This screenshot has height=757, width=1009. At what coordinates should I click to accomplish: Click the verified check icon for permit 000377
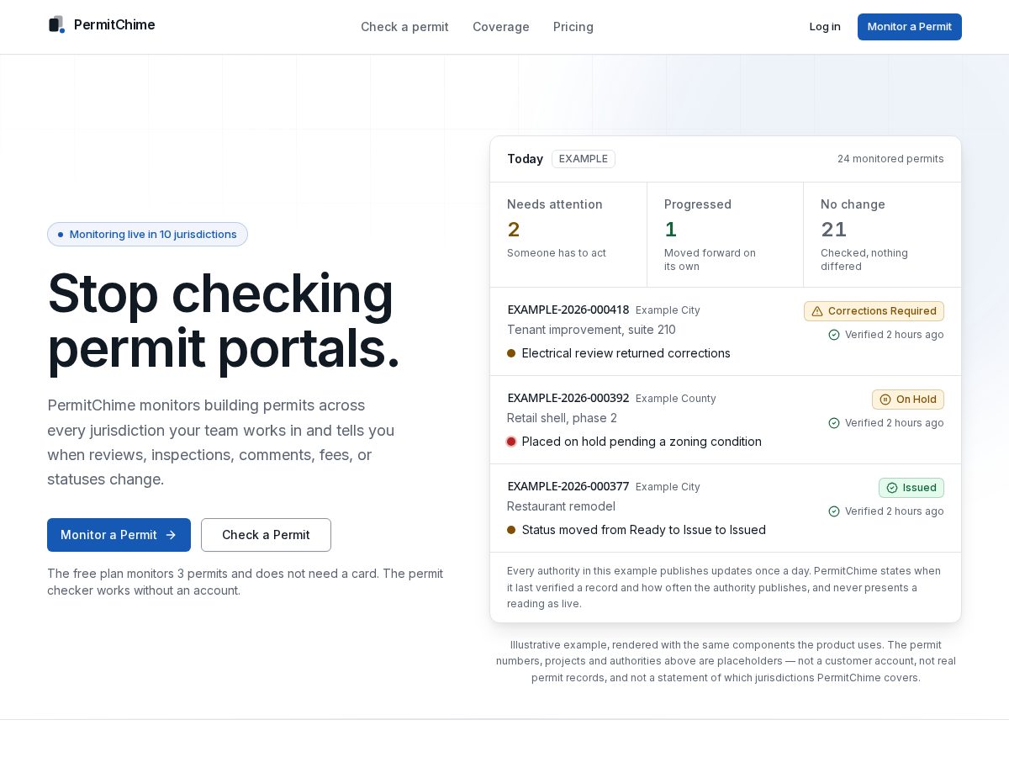834,511
